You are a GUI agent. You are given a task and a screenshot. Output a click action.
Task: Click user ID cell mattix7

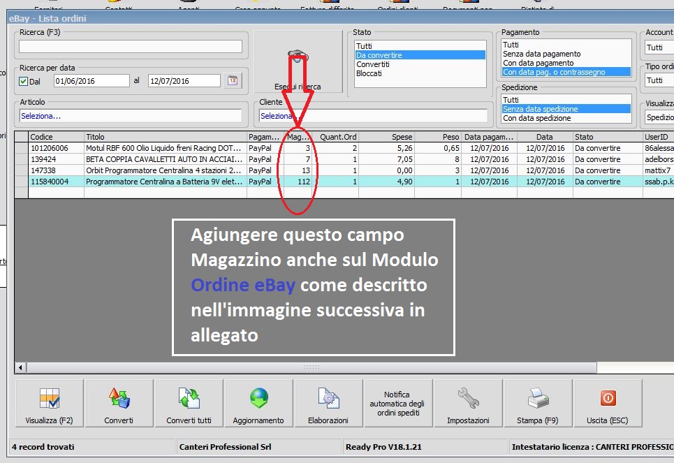coord(658,170)
